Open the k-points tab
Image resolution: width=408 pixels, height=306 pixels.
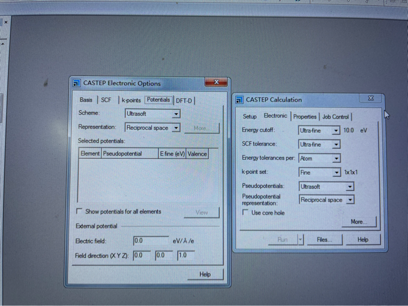pyautogui.click(x=131, y=101)
